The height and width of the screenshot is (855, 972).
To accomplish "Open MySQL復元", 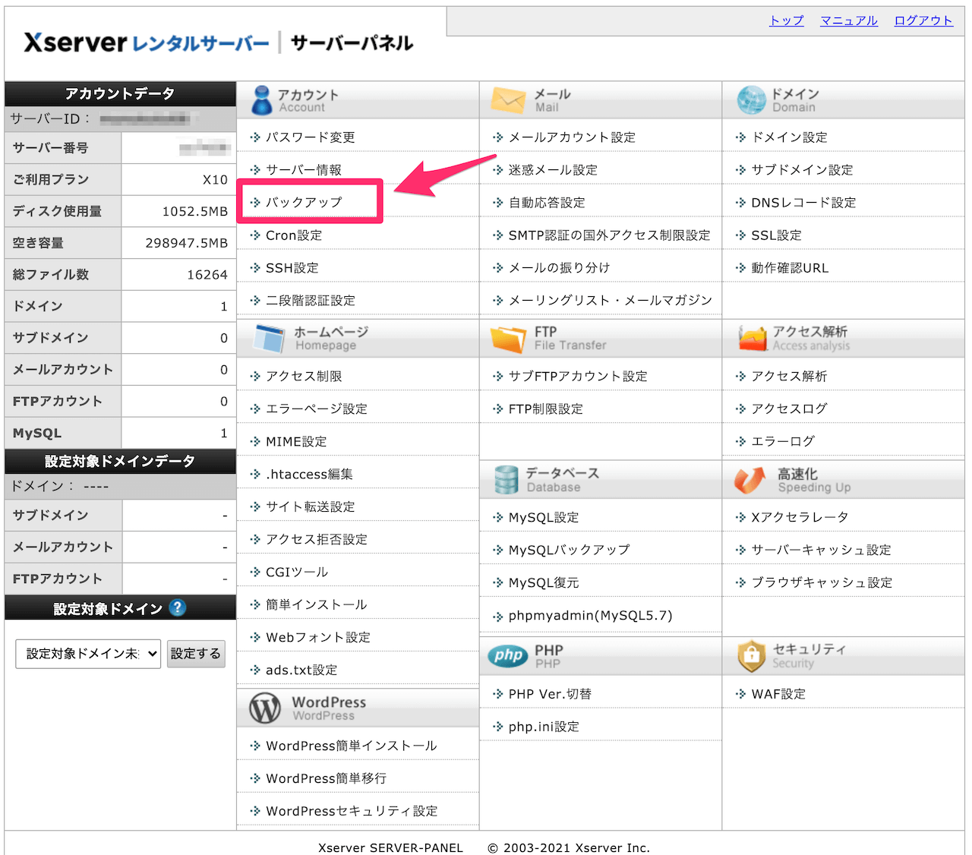I will (544, 583).
